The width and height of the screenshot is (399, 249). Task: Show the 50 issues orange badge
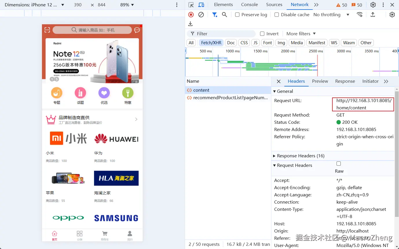point(357,5)
